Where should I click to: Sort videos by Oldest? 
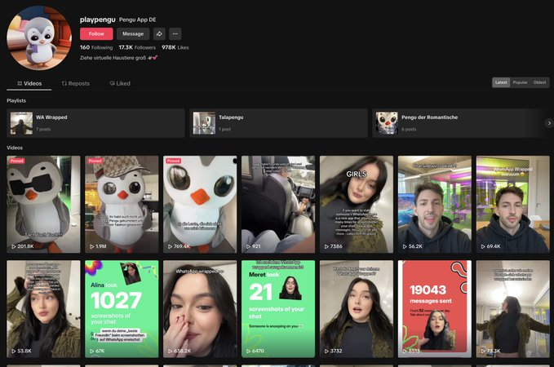pos(539,82)
